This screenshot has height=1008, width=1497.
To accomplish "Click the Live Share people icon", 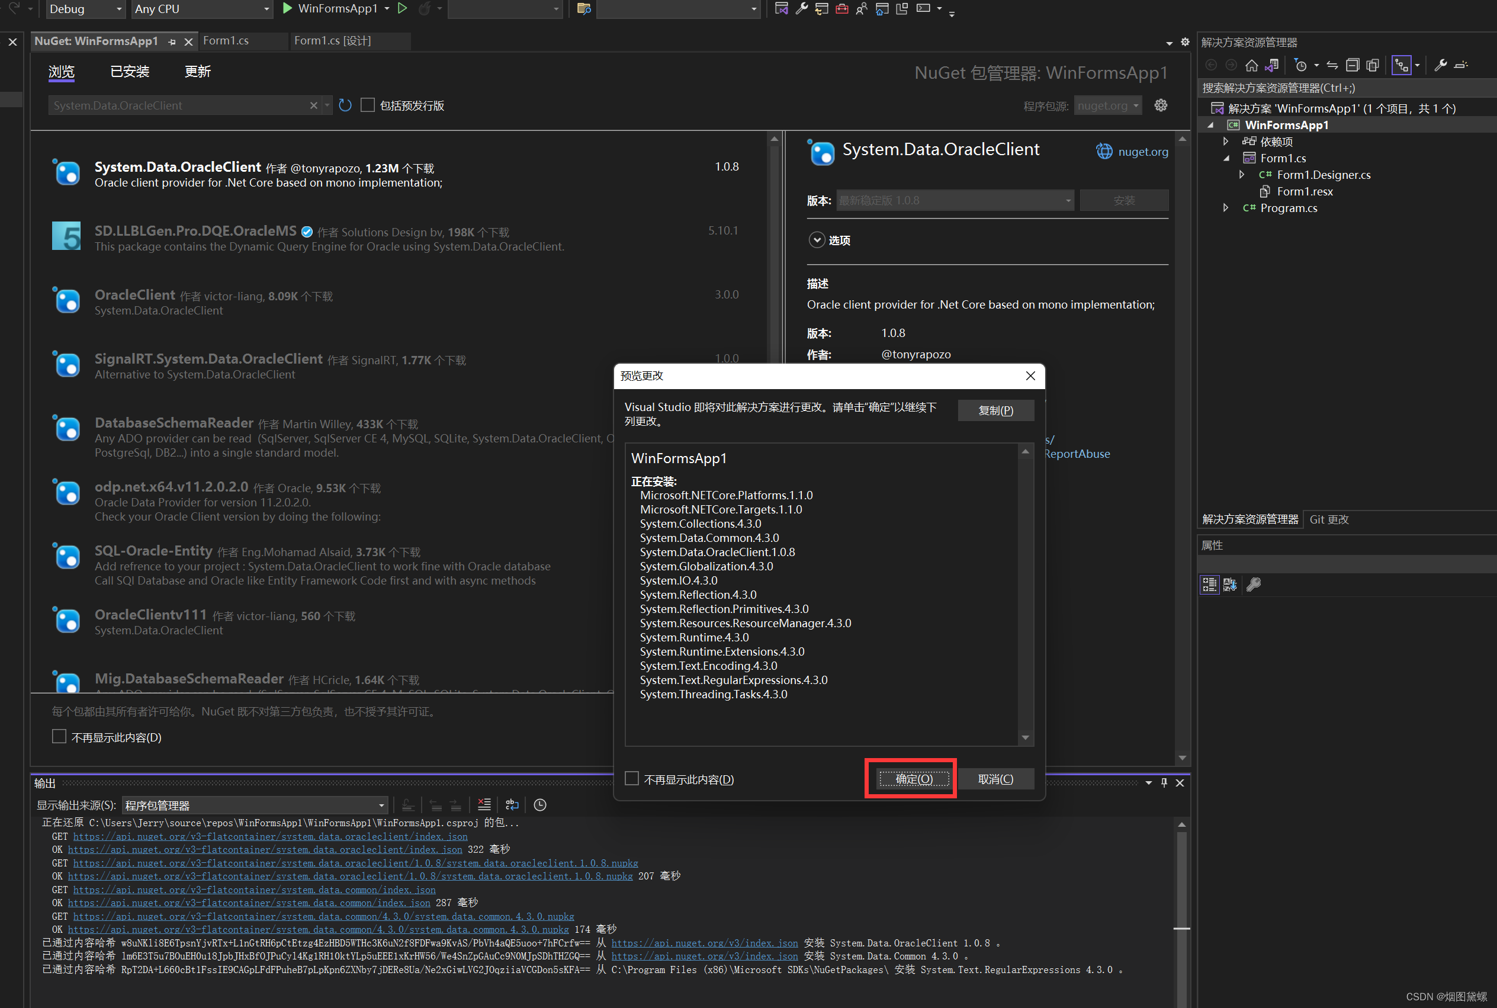I will pos(862,8).
